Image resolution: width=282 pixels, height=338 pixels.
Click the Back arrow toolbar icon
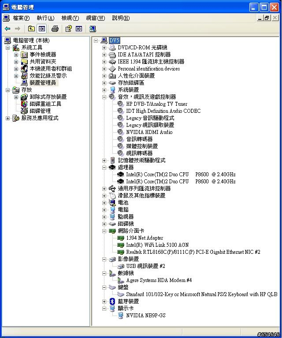(x=7, y=29)
